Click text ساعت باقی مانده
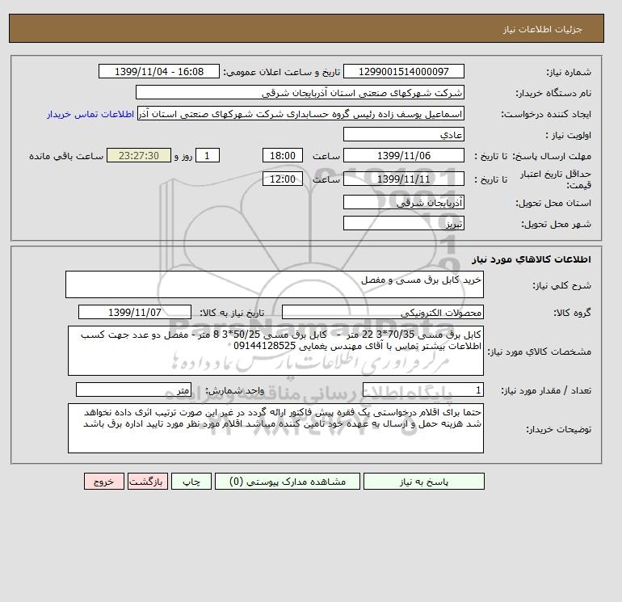The image size is (622, 602). [x=66, y=156]
